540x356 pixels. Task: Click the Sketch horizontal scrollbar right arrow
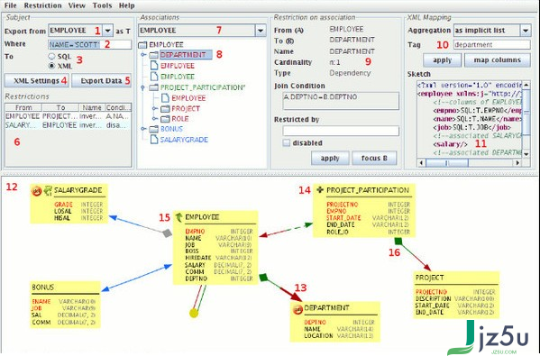[x=517, y=162]
